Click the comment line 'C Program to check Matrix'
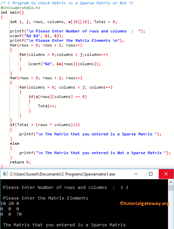The height and width of the screenshot is (229, 174). (x=67, y=3)
